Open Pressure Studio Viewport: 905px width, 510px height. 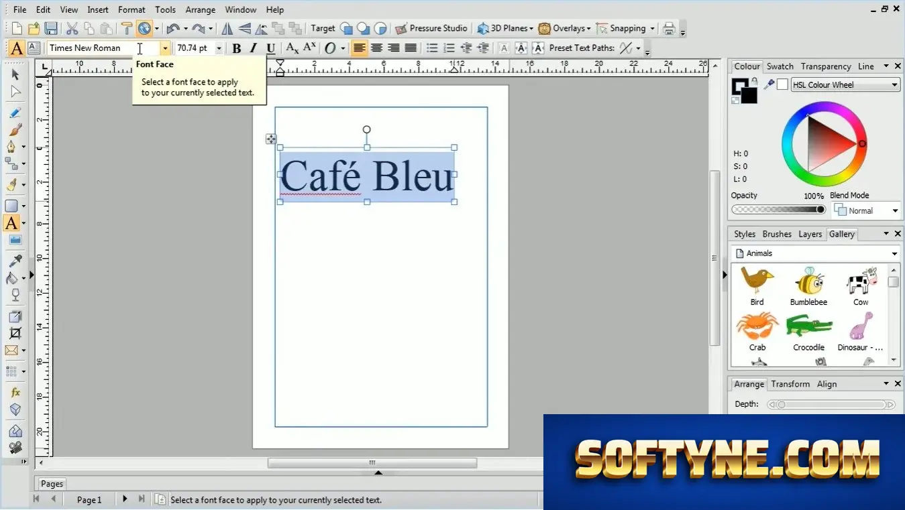coord(431,28)
